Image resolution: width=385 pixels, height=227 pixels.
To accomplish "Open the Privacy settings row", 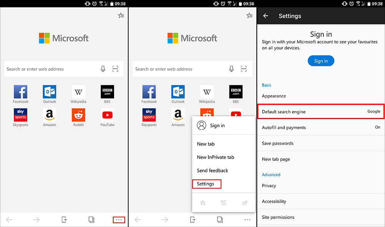I will click(321, 186).
